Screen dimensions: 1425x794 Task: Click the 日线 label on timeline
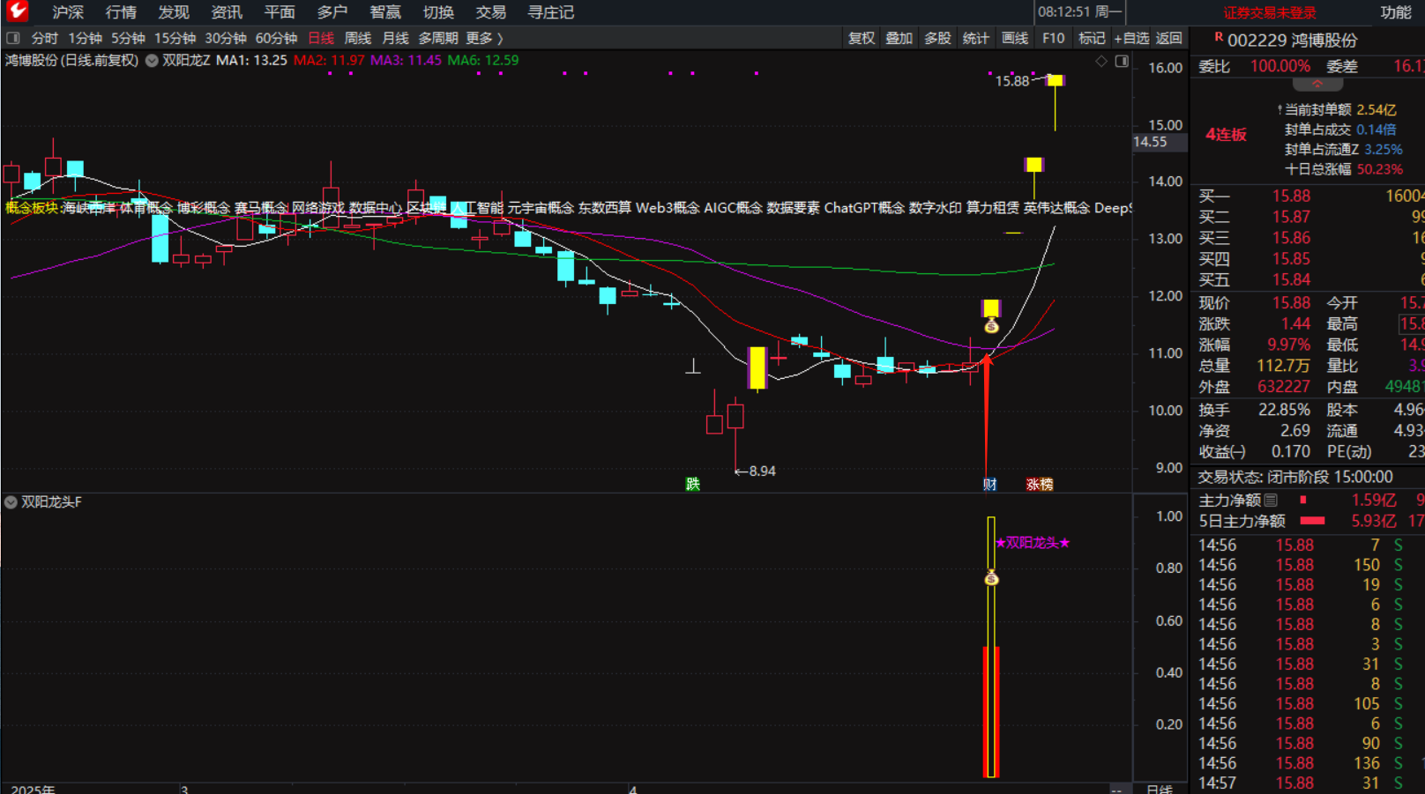tap(1159, 788)
